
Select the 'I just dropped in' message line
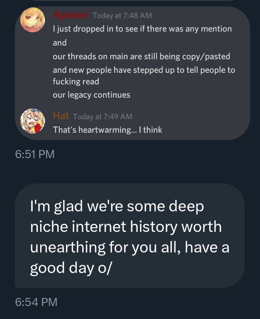coord(142,29)
